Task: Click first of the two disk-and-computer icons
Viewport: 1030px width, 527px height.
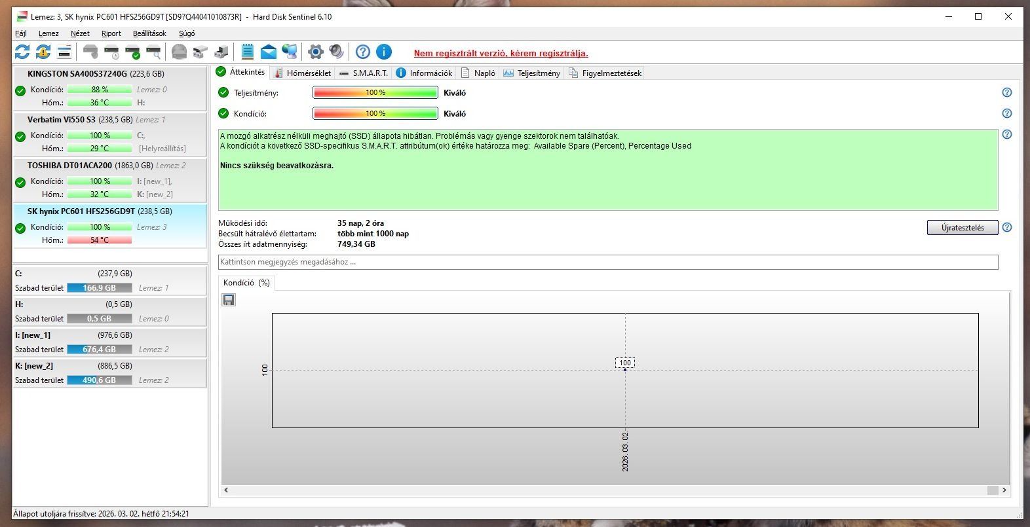Action: (x=200, y=52)
